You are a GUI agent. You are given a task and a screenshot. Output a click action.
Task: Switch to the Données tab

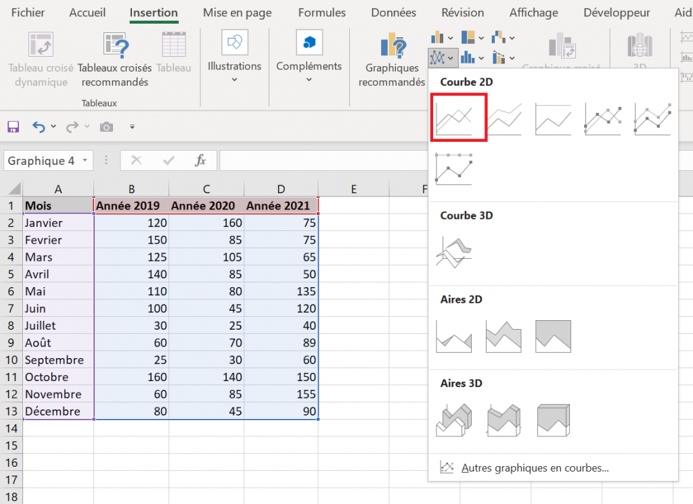[x=393, y=12]
